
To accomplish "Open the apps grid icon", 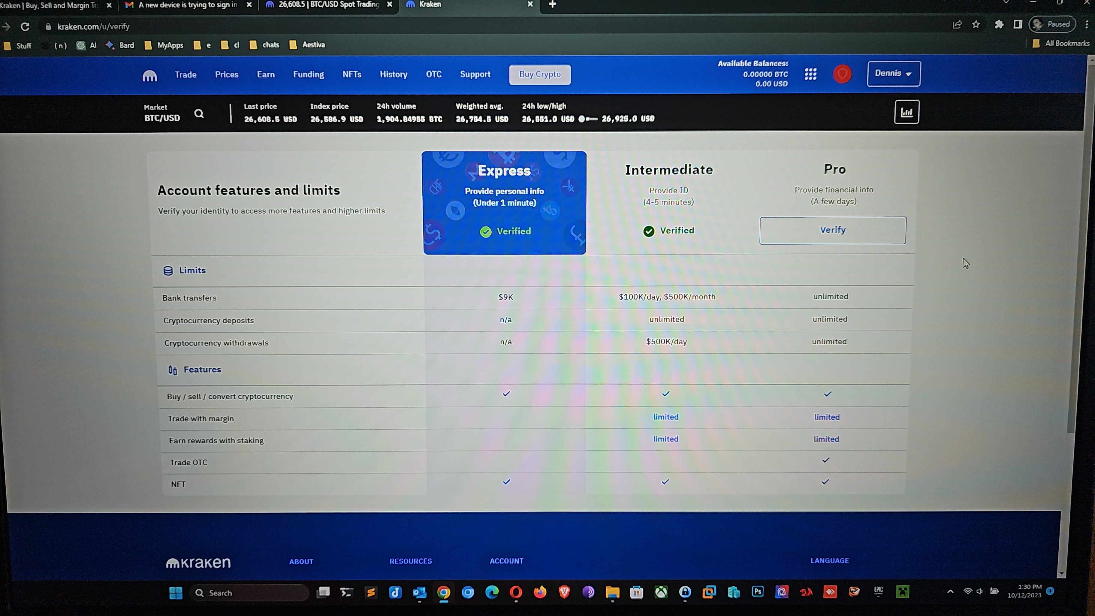I will click(810, 74).
